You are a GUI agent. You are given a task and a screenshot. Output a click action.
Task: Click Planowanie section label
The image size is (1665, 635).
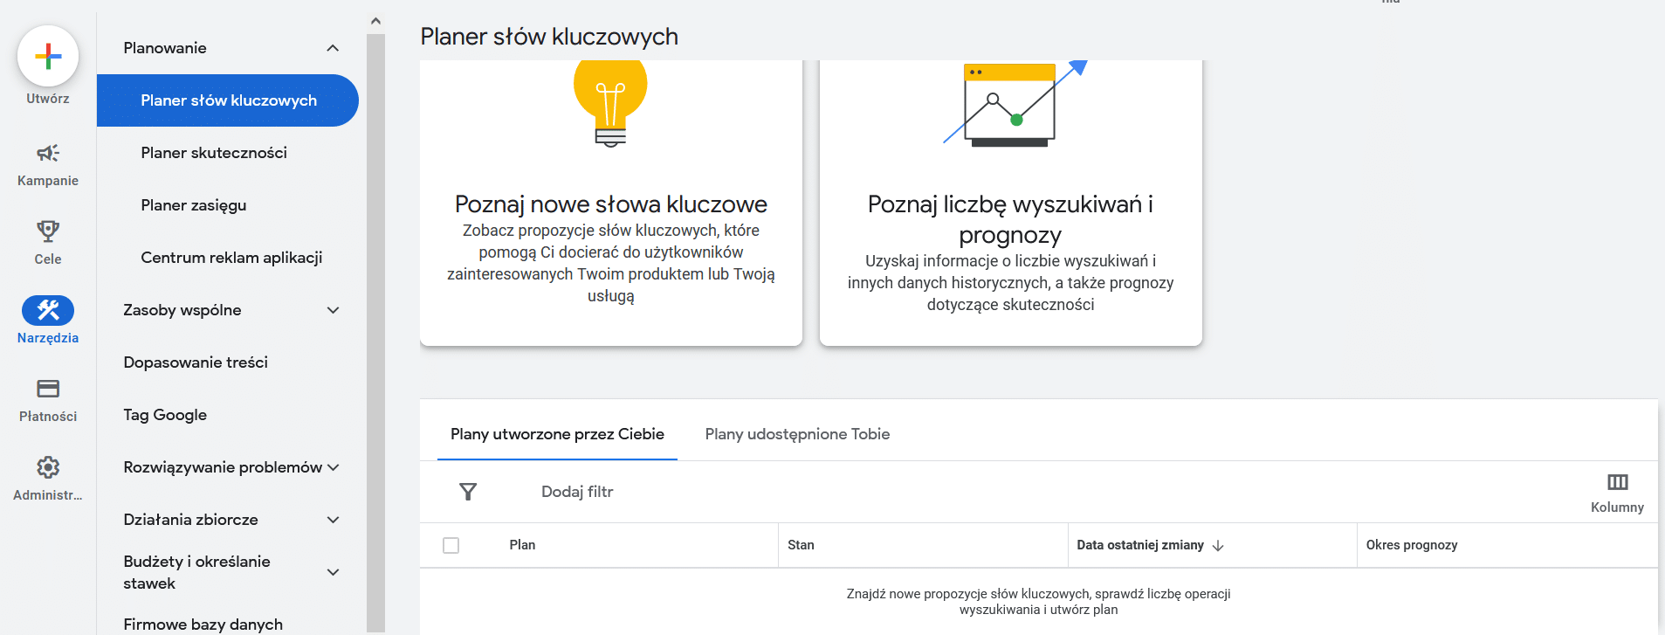pos(165,48)
